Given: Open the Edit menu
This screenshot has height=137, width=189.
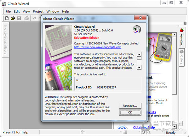Looking at the screenshot, I should (x=17, y=11).
